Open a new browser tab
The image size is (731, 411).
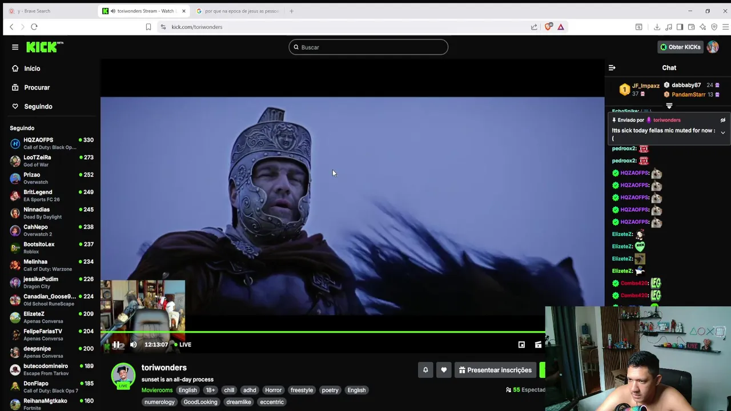click(291, 11)
